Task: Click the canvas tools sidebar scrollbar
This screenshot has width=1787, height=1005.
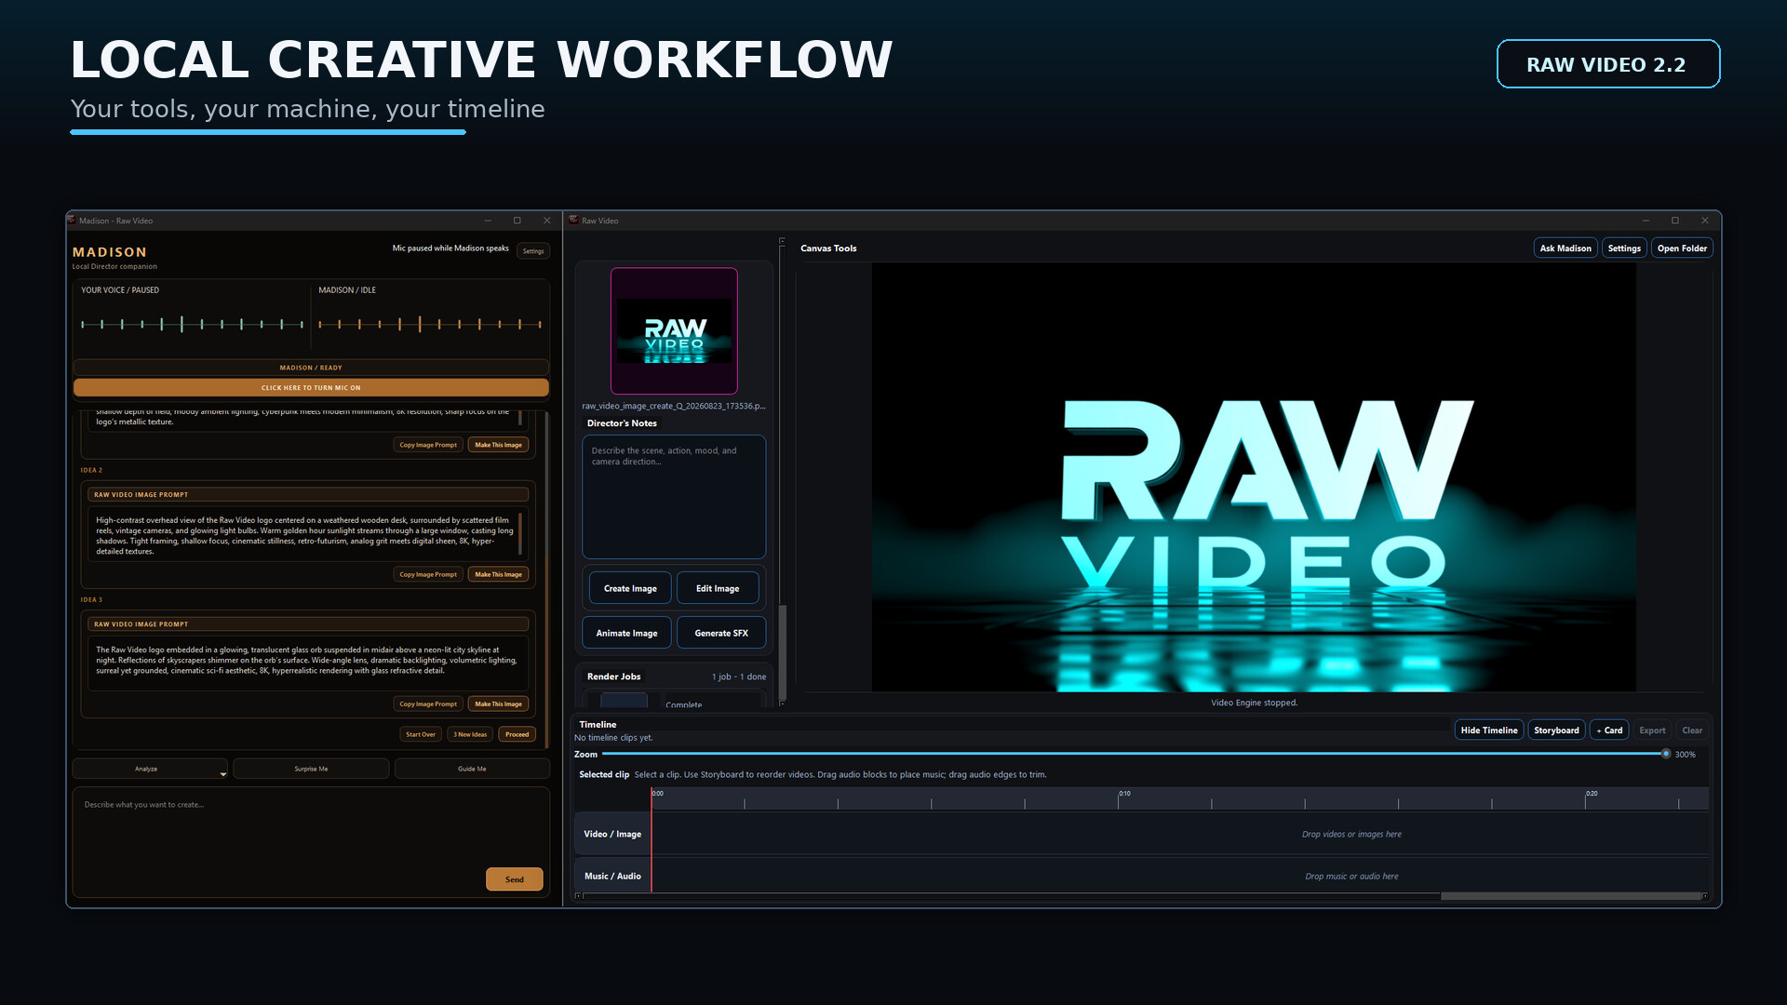Action: pos(782,651)
